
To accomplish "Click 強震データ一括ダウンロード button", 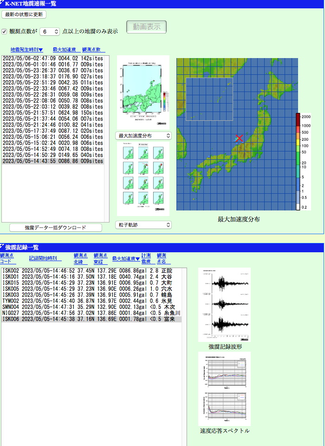I will 55,228.
